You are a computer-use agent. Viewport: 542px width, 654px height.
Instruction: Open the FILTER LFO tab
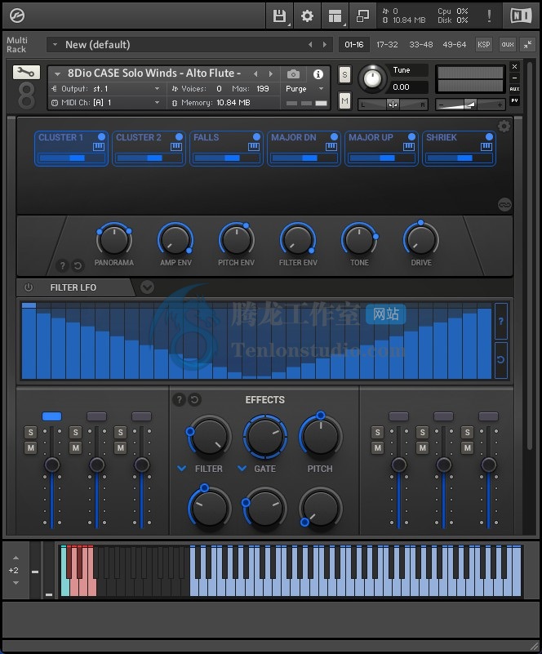[73, 287]
